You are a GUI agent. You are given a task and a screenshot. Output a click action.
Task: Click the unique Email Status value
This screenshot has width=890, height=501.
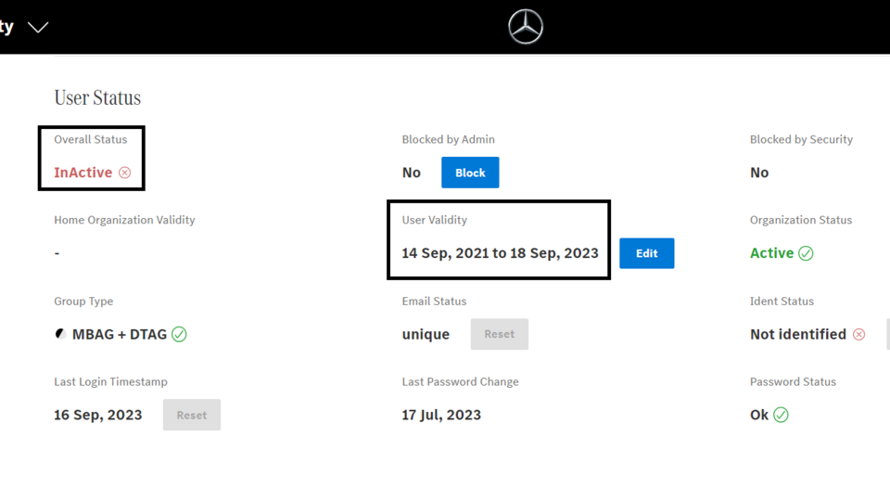(x=426, y=334)
